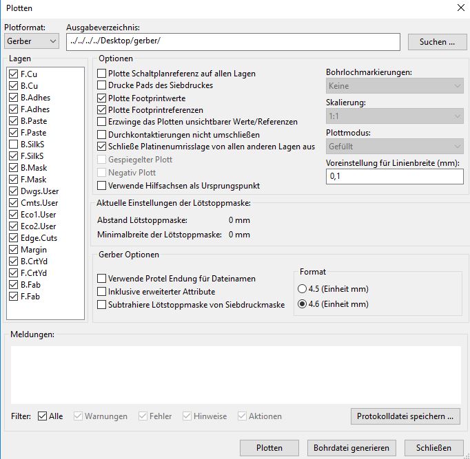Click the Schließen button
This screenshot has width=470, height=459.
tap(433, 447)
